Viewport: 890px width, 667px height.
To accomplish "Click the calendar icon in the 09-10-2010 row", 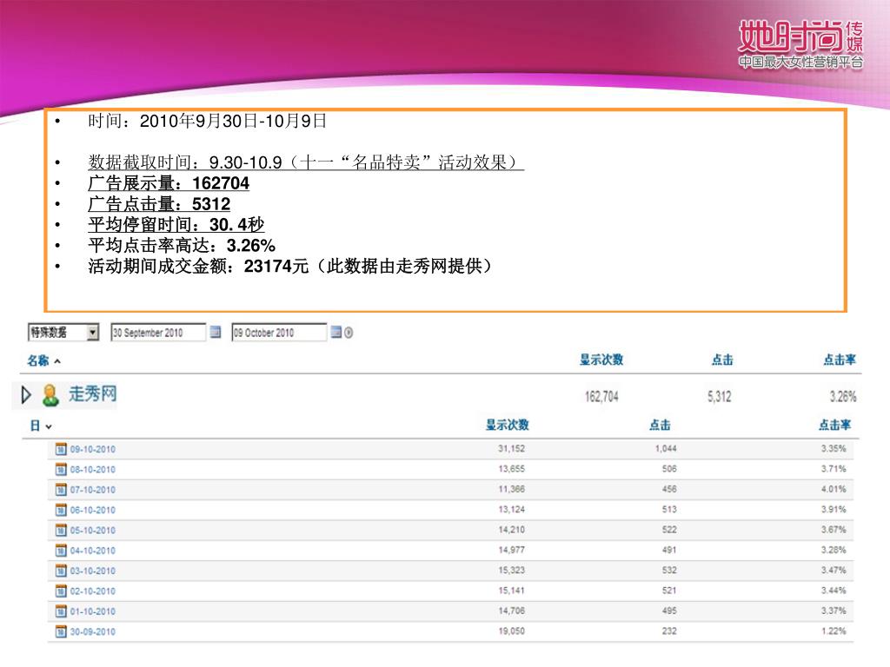I will point(61,449).
